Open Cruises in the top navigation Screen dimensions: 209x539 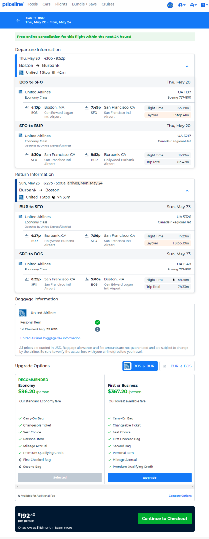(108, 4)
